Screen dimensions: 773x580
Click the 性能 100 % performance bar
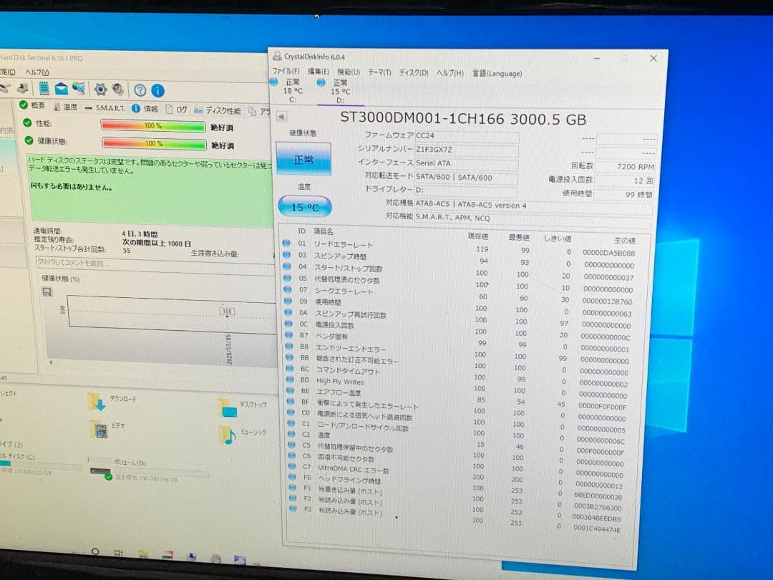(153, 126)
